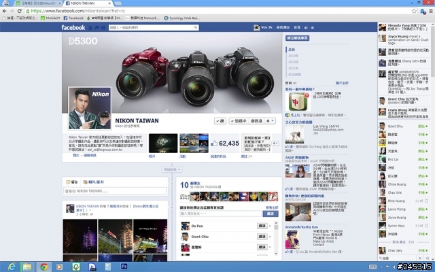Open gear dropdown next to Message button
The height and width of the screenshot is (272, 435).
coord(271,121)
